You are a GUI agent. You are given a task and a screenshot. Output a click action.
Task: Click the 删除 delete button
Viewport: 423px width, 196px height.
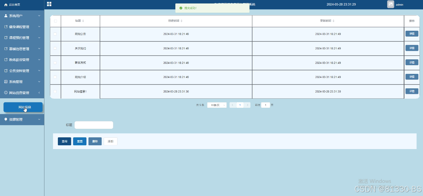point(95,141)
